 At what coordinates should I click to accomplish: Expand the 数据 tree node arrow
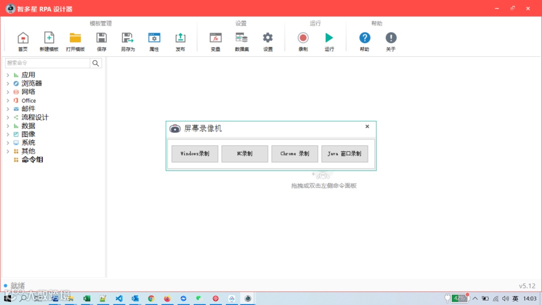[x=8, y=126]
